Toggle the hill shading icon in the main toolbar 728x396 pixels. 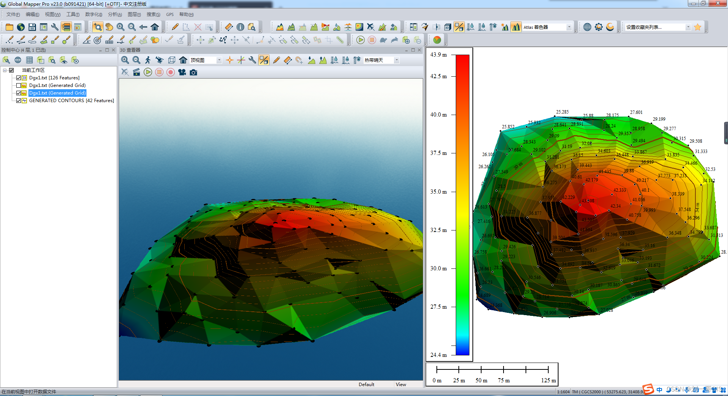pos(516,27)
